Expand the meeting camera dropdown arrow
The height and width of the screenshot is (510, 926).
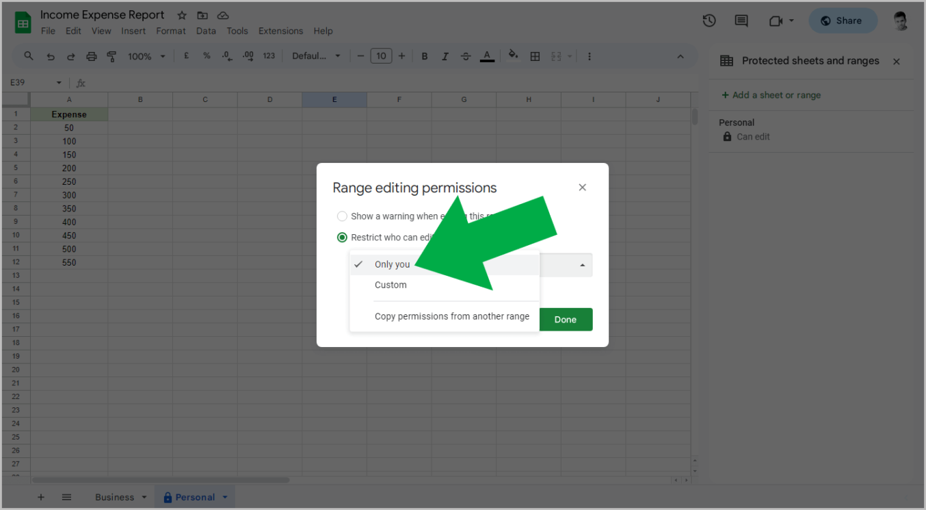tap(791, 21)
